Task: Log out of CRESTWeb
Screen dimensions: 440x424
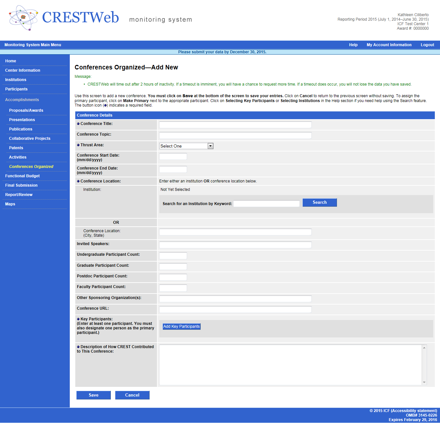Action: tap(427, 45)
